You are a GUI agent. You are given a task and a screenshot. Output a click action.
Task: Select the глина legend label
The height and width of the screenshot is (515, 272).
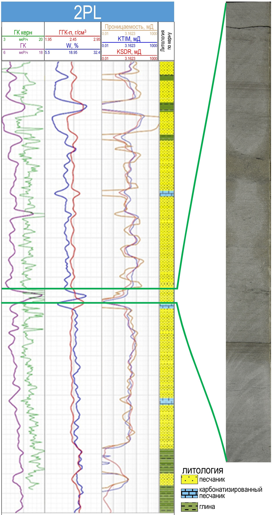pyautogui.click(x=207, y=507)
